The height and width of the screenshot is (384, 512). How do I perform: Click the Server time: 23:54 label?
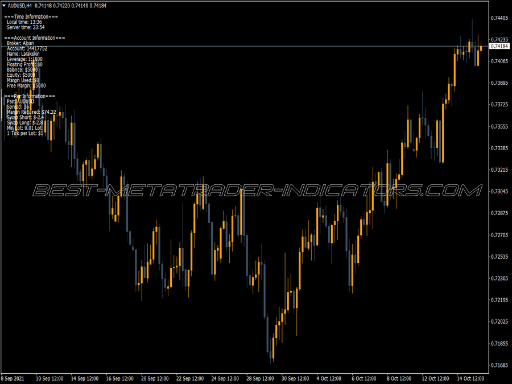(26, 27)
